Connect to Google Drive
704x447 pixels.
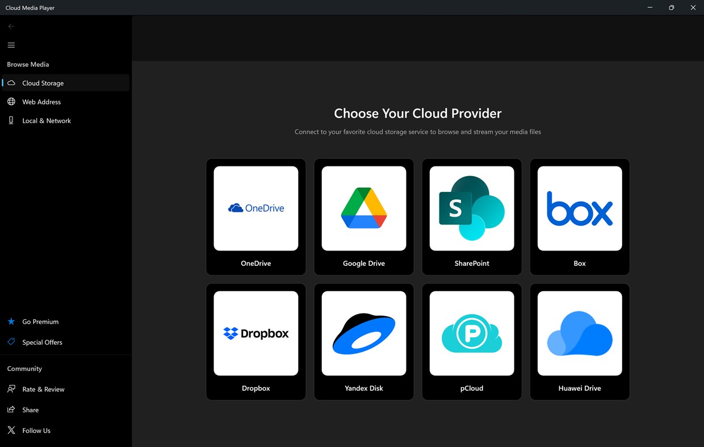pos(363,217)
